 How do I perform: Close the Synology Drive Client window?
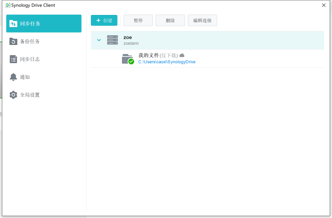[x=324, y=5]
